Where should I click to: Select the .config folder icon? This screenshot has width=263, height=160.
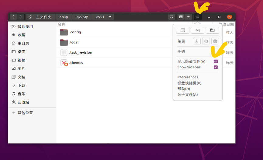click(x=64, y=32)
